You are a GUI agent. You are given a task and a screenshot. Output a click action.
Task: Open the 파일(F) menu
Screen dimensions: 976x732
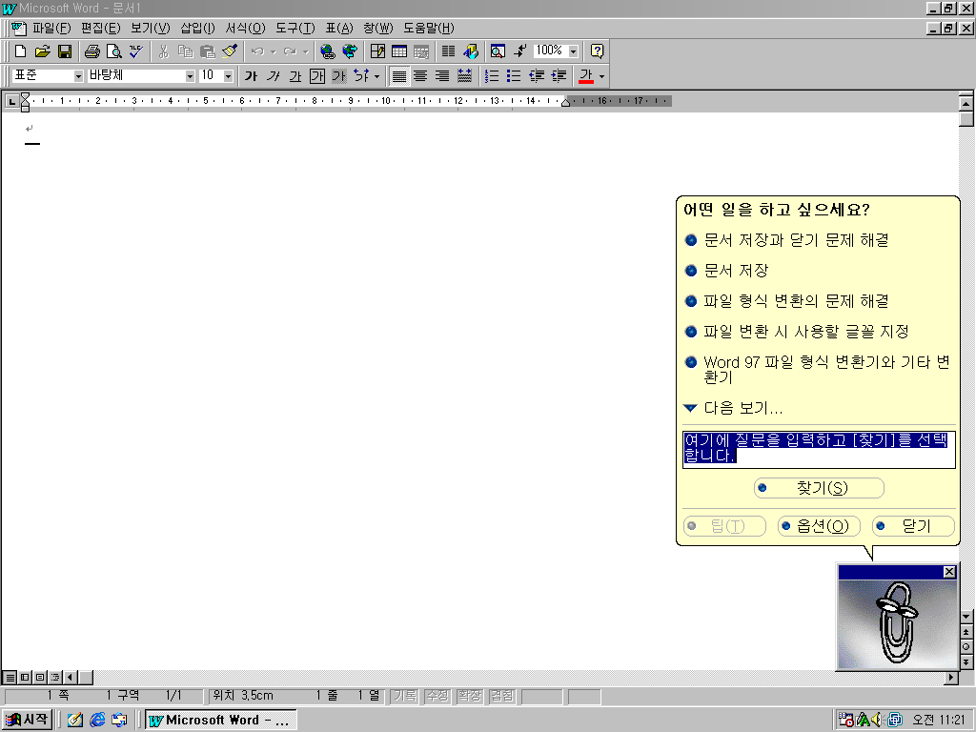[x=52, y=28]
